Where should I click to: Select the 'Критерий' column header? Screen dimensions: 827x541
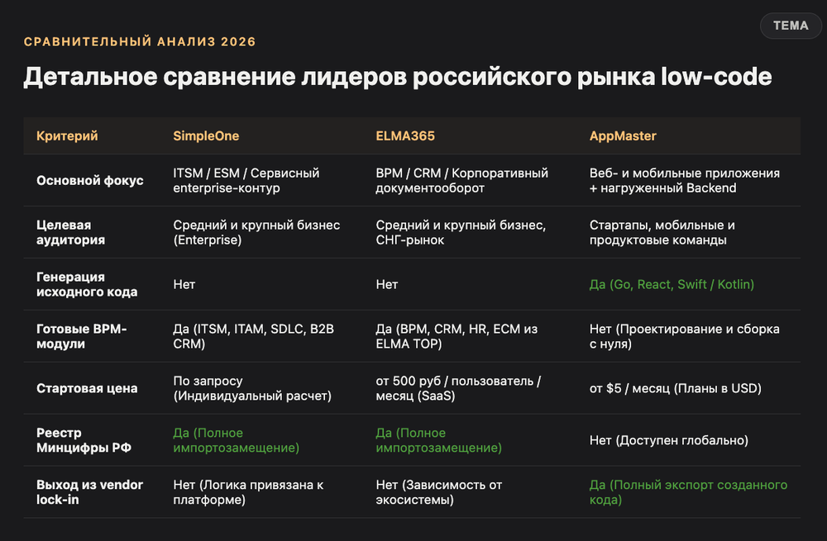pyautogui.click(x=67, y=136)
